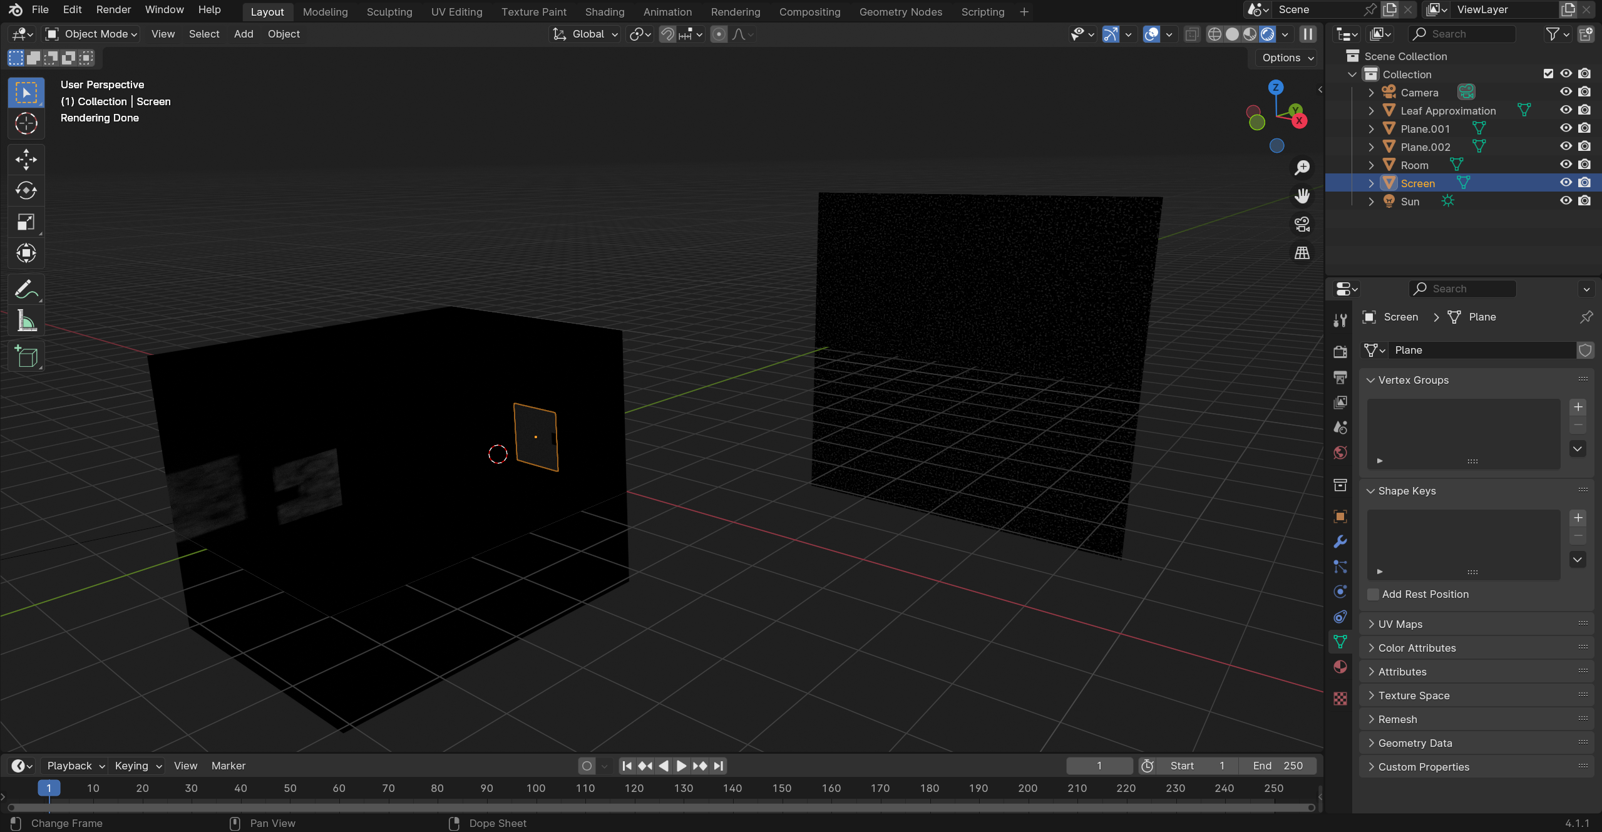Add a new vertex group

point(1578,407)
